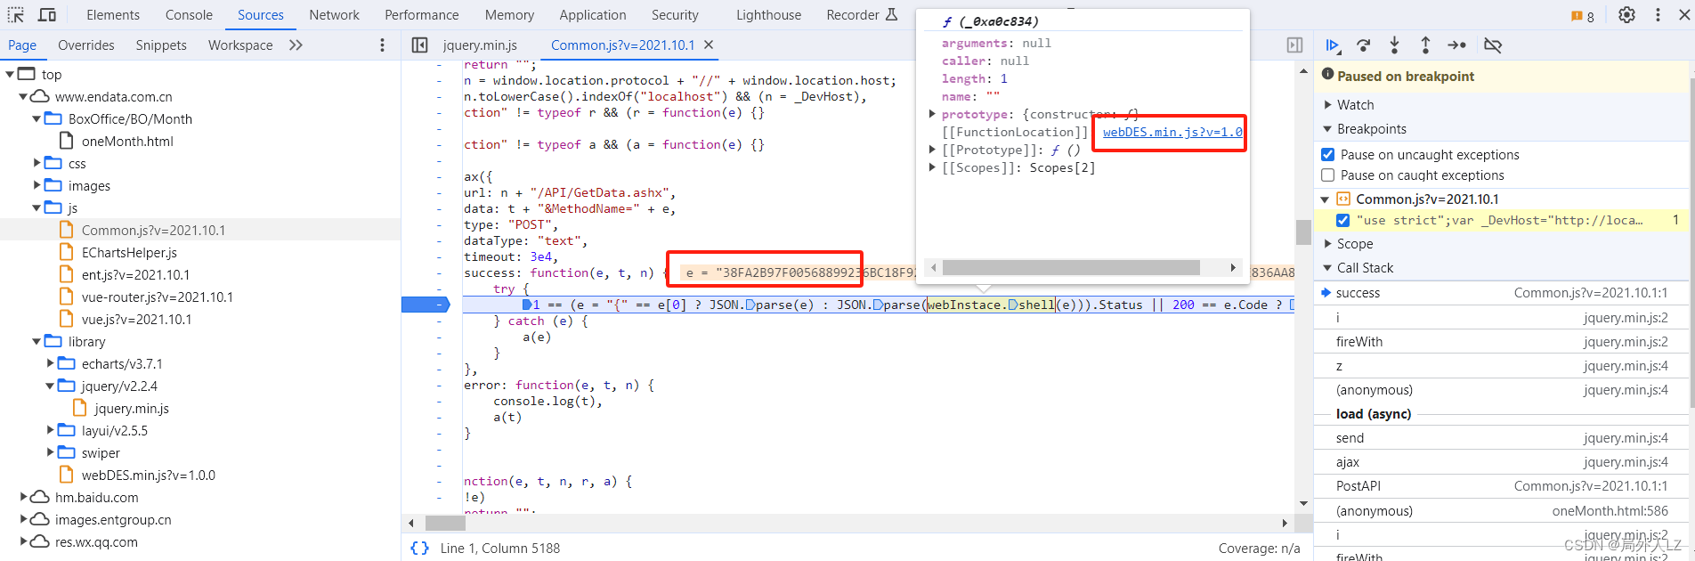The height and width of the screenshot is (561, 1695).
Task: Expand [[Scopes]] entry in the tooltip
Action: 932,167
